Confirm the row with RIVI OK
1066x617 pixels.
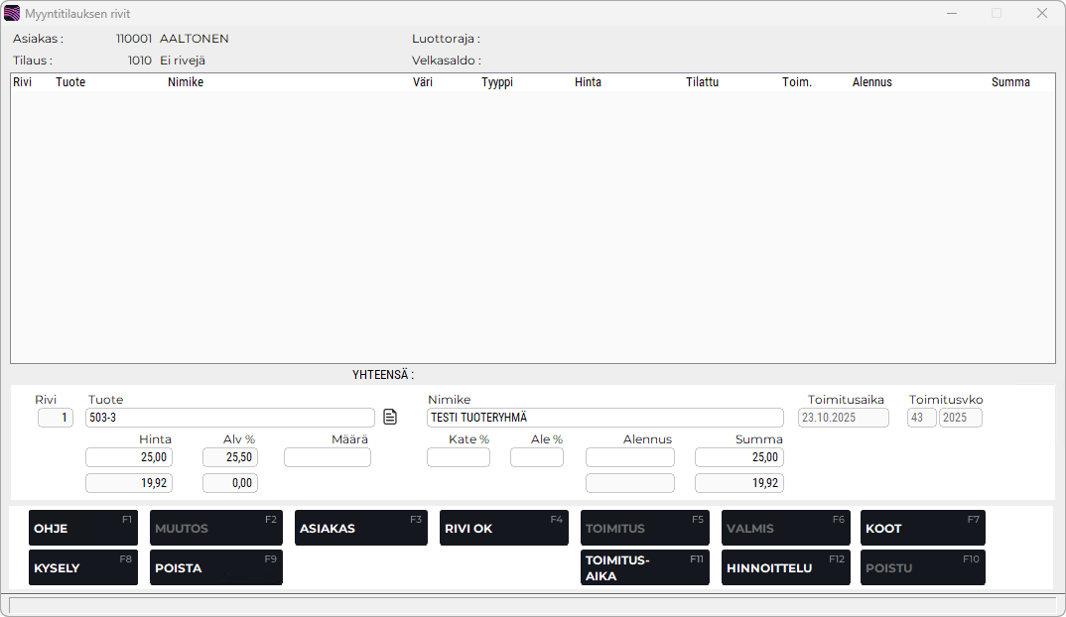click(x=503, y=528)
